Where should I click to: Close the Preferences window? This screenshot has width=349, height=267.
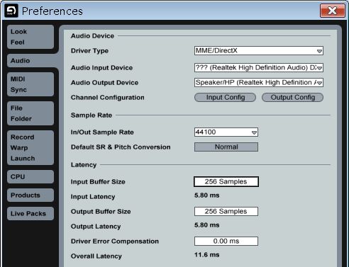(333, 11)
